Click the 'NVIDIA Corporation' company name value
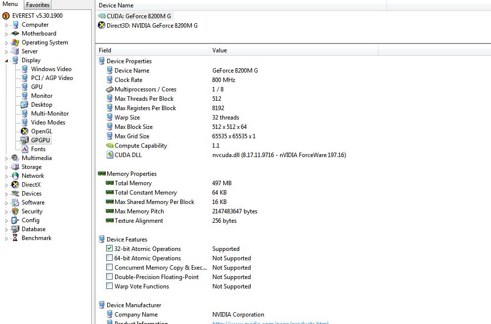 tap(238, 314)
